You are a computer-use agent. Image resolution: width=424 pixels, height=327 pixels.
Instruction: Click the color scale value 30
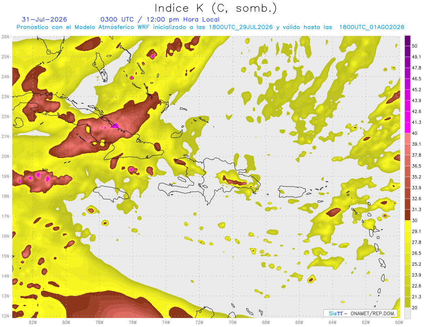click(x=415, y=221)
